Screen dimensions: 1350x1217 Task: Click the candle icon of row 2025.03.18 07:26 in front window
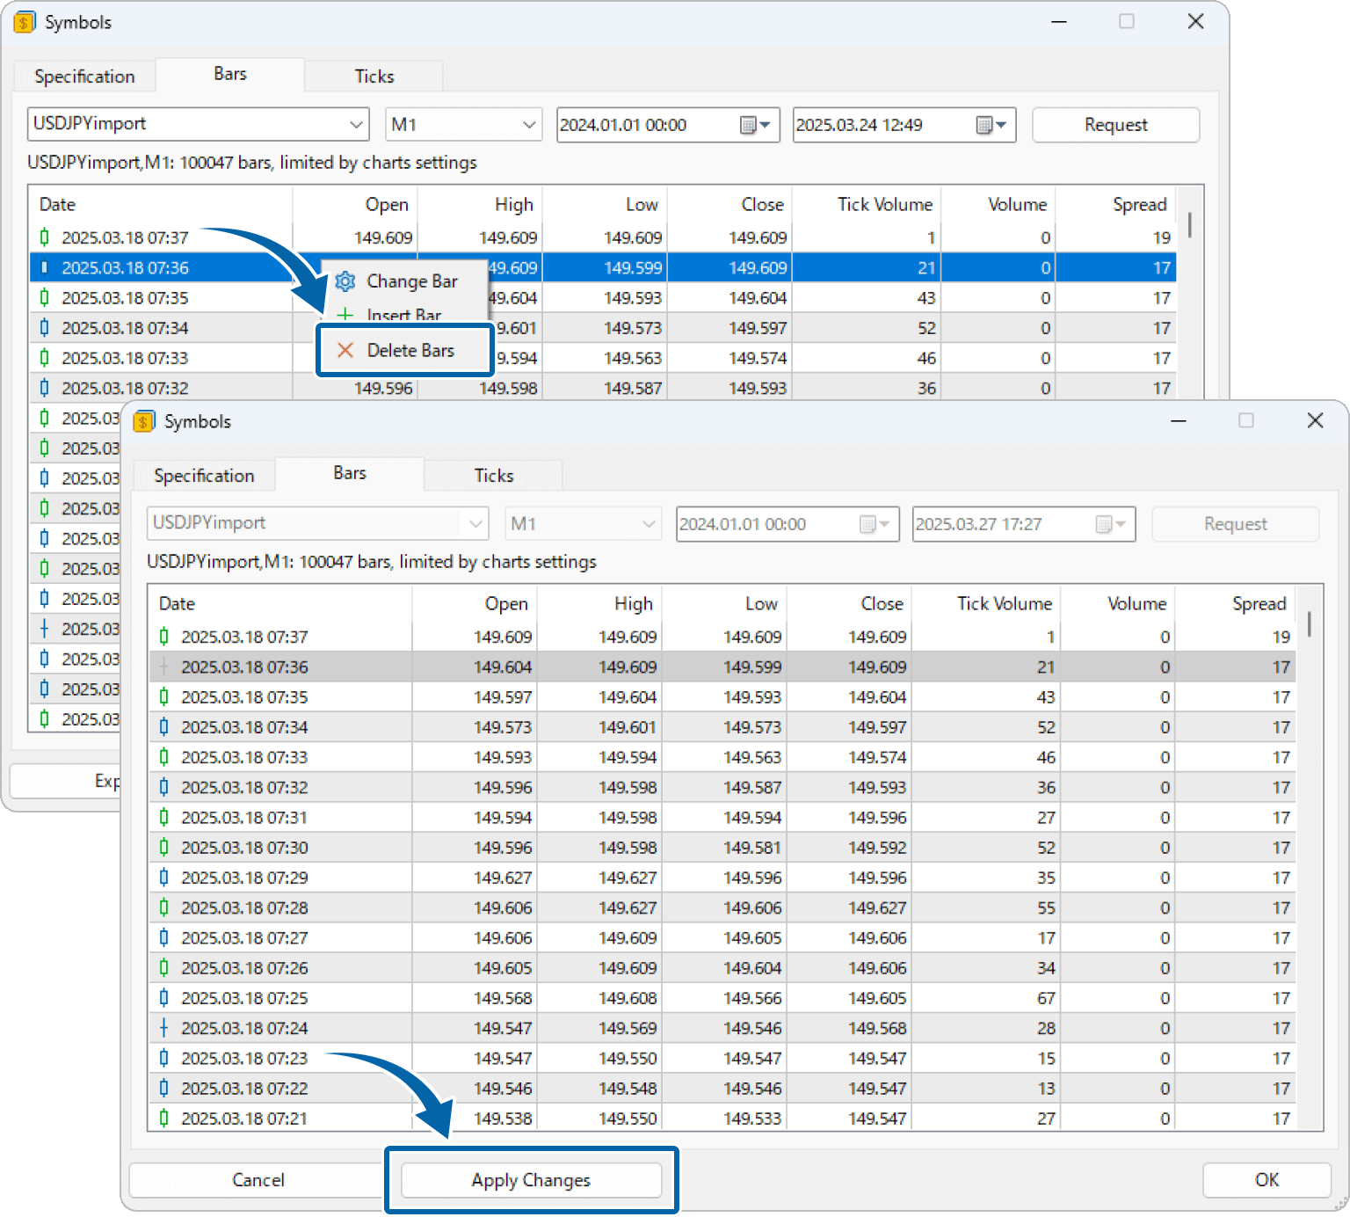click(x=163, y=968)
